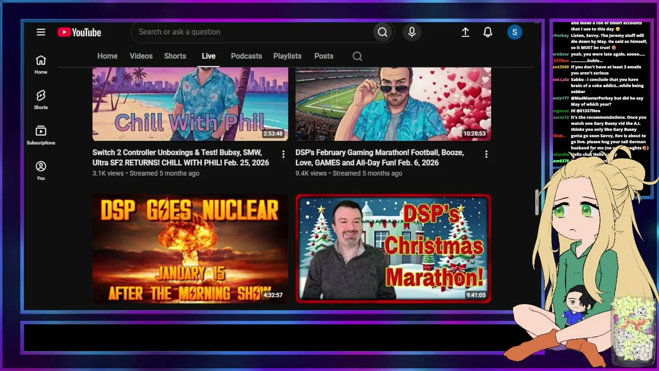Search within the channel using magnifier icon
The width and height of the screenshot is (659, 371).
(x=357, y=56)
